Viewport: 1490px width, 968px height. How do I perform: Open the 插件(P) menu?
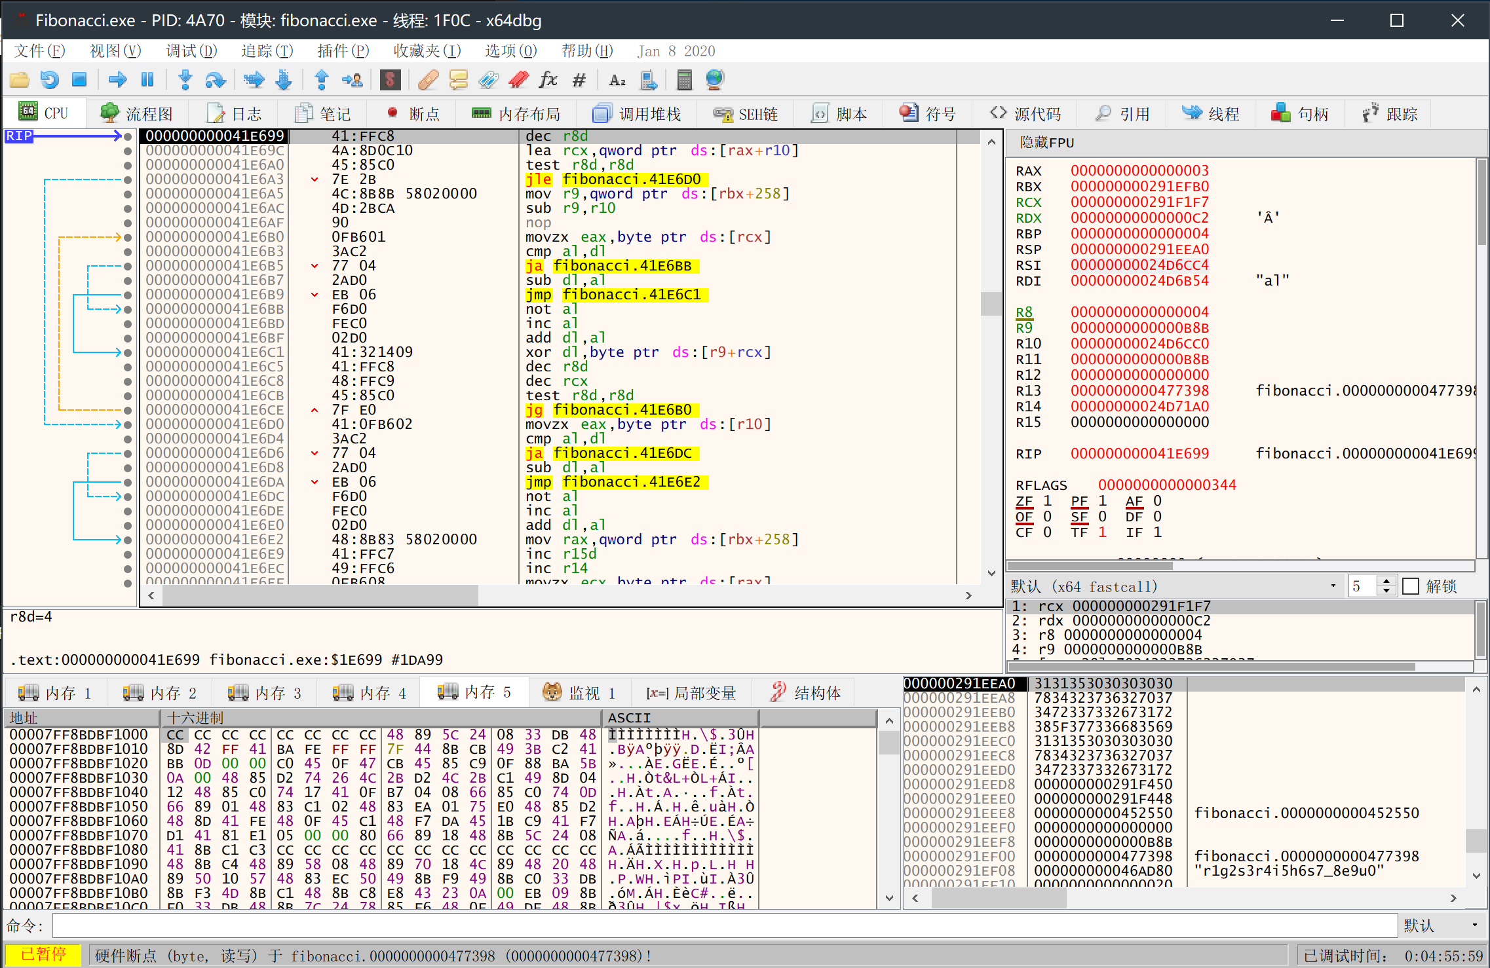pos(343,51)
